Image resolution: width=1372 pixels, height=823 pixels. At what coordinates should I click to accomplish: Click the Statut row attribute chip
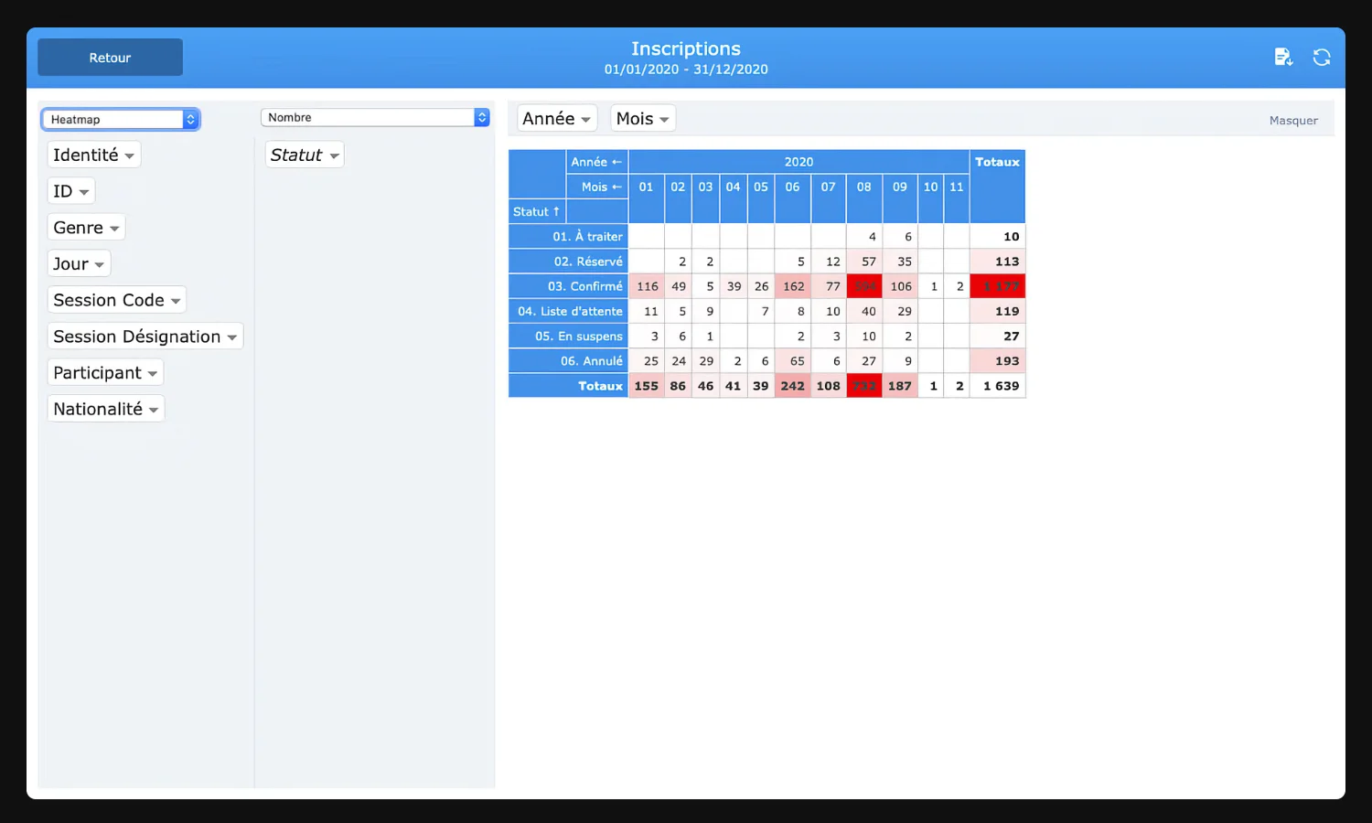[x=296, y=155]
